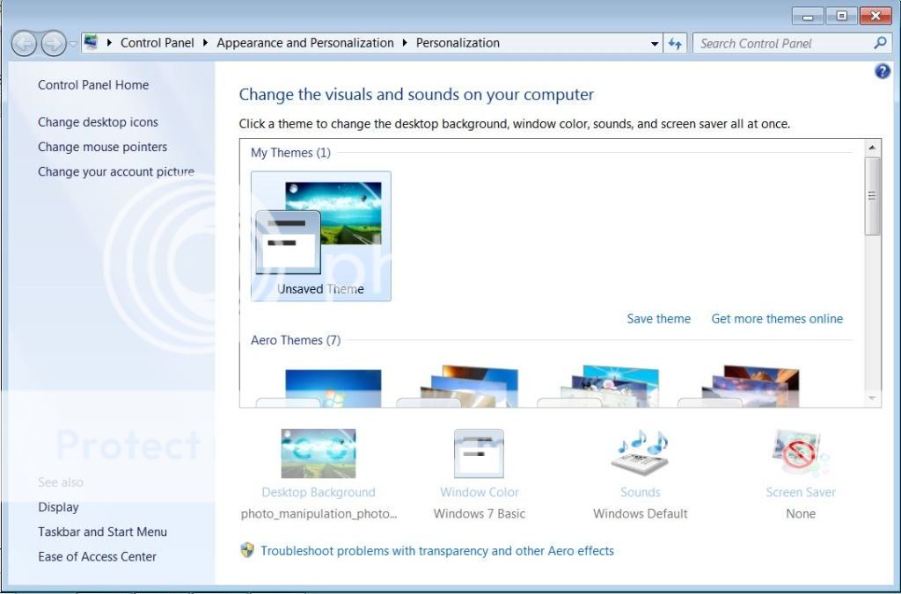This screenshot has width=901, height=594.
Task: Click the refresh button in address bar
Action: [675, 44]
